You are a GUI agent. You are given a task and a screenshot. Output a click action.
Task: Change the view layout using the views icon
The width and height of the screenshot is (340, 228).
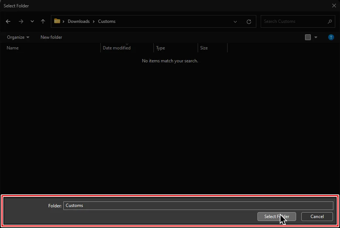coord(308,37)
